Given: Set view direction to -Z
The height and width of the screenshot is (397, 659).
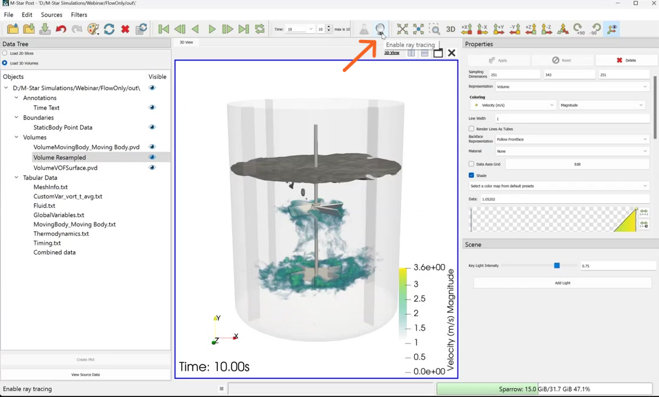Looking at the screenshot, I should (547, 29).
